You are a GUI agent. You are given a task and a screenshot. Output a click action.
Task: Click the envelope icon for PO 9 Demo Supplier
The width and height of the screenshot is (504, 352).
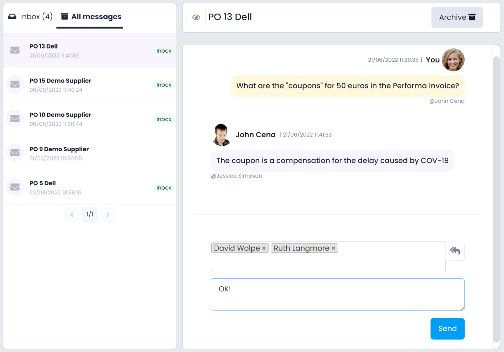(15, 153)
